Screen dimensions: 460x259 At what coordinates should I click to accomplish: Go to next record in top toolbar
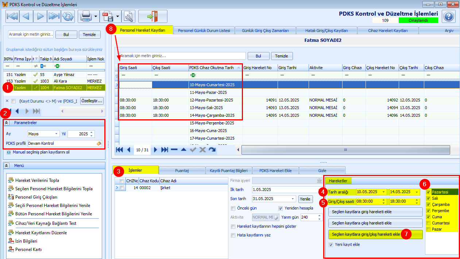[x=40, y=16]
